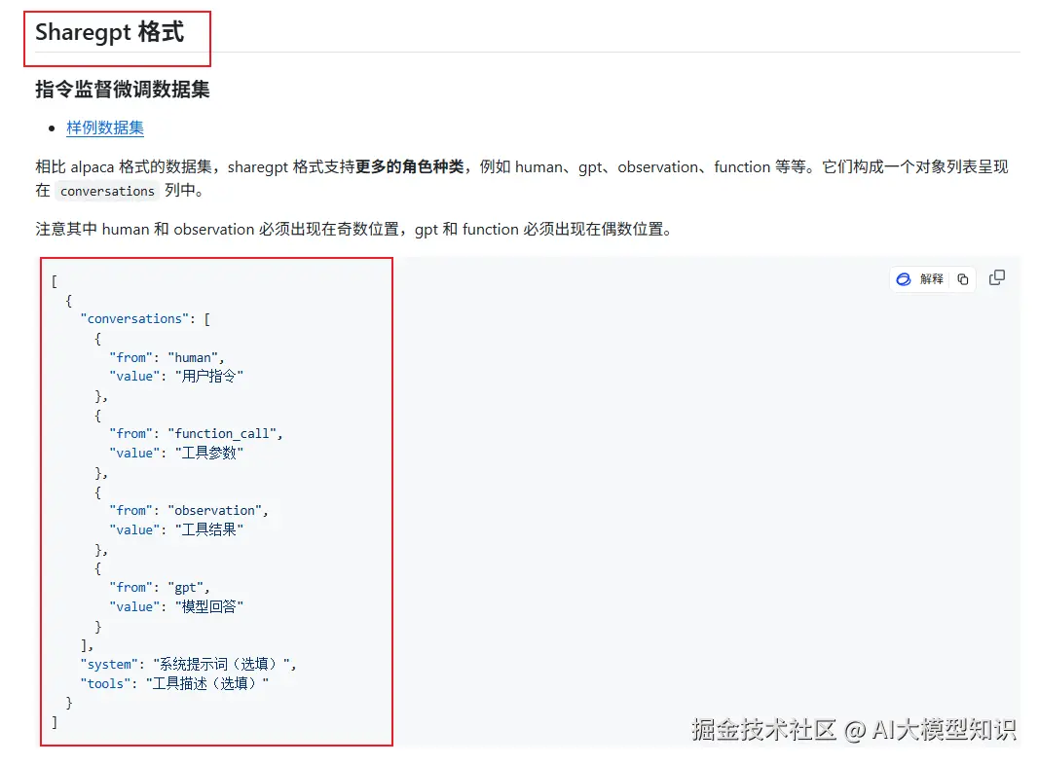Click the standalone copy icon at code block top right
This screenshot has width=1039, height=765.
pos(996,277)
